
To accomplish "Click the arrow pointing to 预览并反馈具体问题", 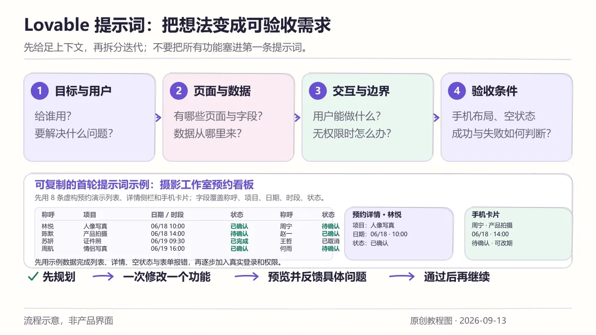I will click(x=247, y=277).
